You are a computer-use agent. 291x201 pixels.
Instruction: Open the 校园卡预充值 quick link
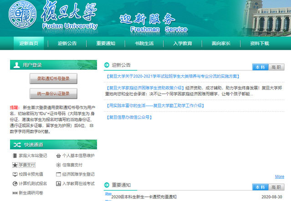(x=31, y=174)
